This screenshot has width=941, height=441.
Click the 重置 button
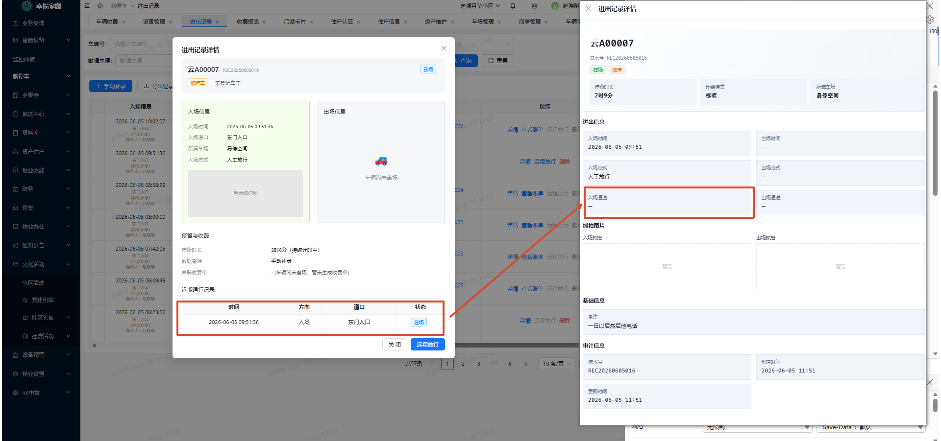coord(497,61)
